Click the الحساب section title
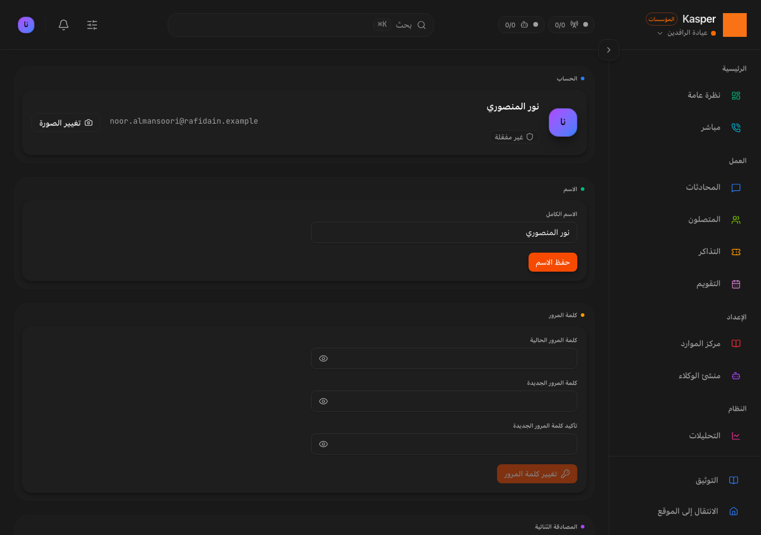The height and width of the screenshot is (535, 761). [567, 78]
